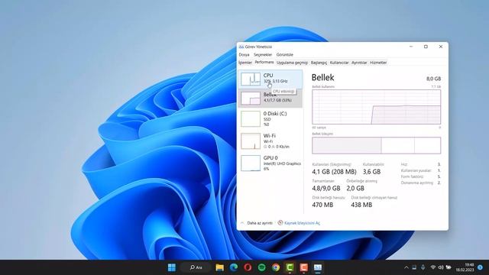Click the 4,8/9,0 GB committed value

click(x=326, y=189)
